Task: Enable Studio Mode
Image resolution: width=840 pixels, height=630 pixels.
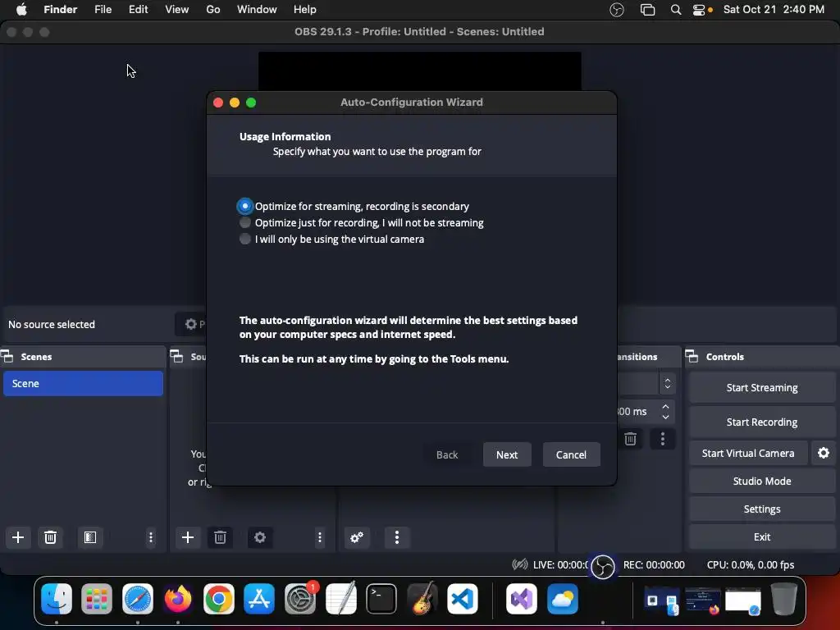Action: [762, 481]
